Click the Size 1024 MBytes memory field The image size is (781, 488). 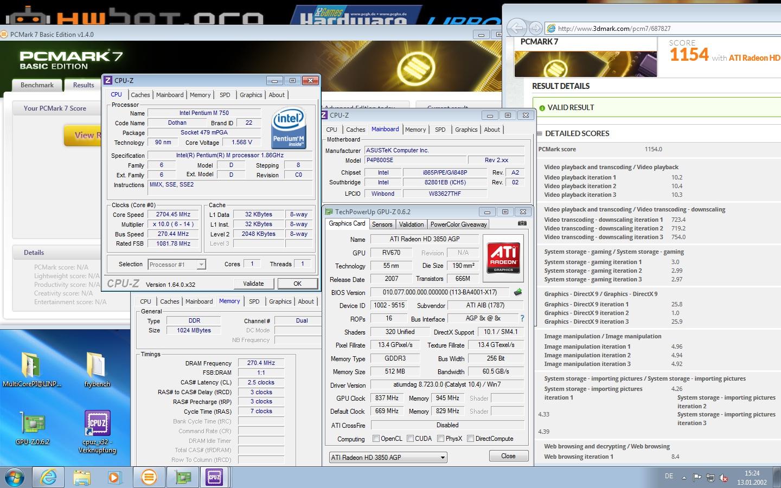(194, 330)
